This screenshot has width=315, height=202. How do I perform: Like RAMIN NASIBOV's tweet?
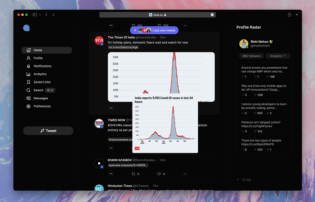coord(159,174)
